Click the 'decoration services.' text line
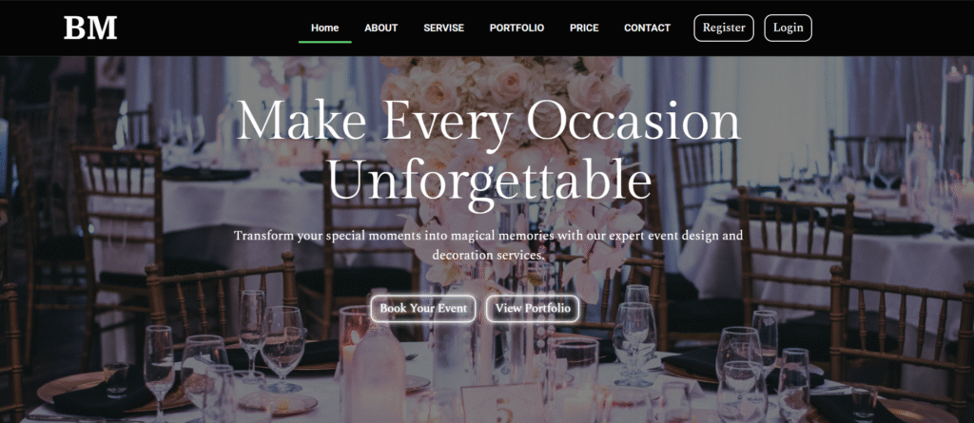Image resolution: width=974 pixels, height=423 pixels. click(488, 256)
